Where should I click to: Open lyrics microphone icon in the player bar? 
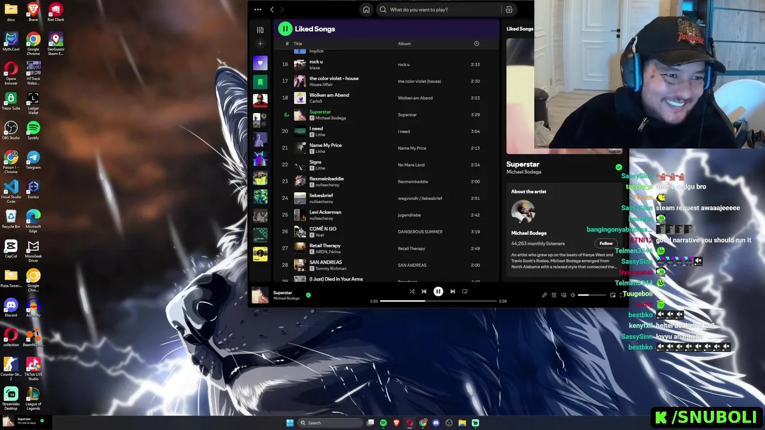coord(544,295)
